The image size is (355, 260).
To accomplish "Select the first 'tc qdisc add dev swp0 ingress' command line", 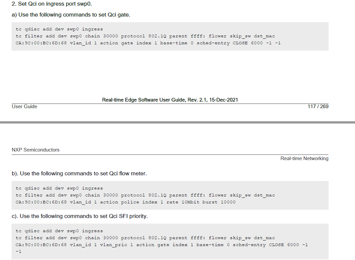I will (x=59, y=29).
